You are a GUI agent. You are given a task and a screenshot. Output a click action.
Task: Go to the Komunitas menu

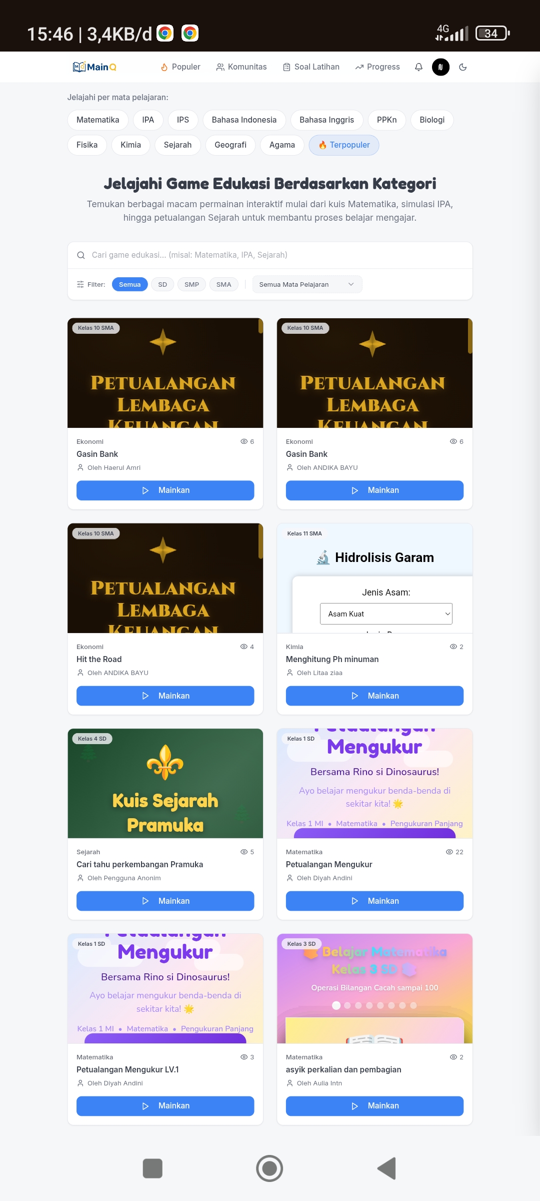241,67
